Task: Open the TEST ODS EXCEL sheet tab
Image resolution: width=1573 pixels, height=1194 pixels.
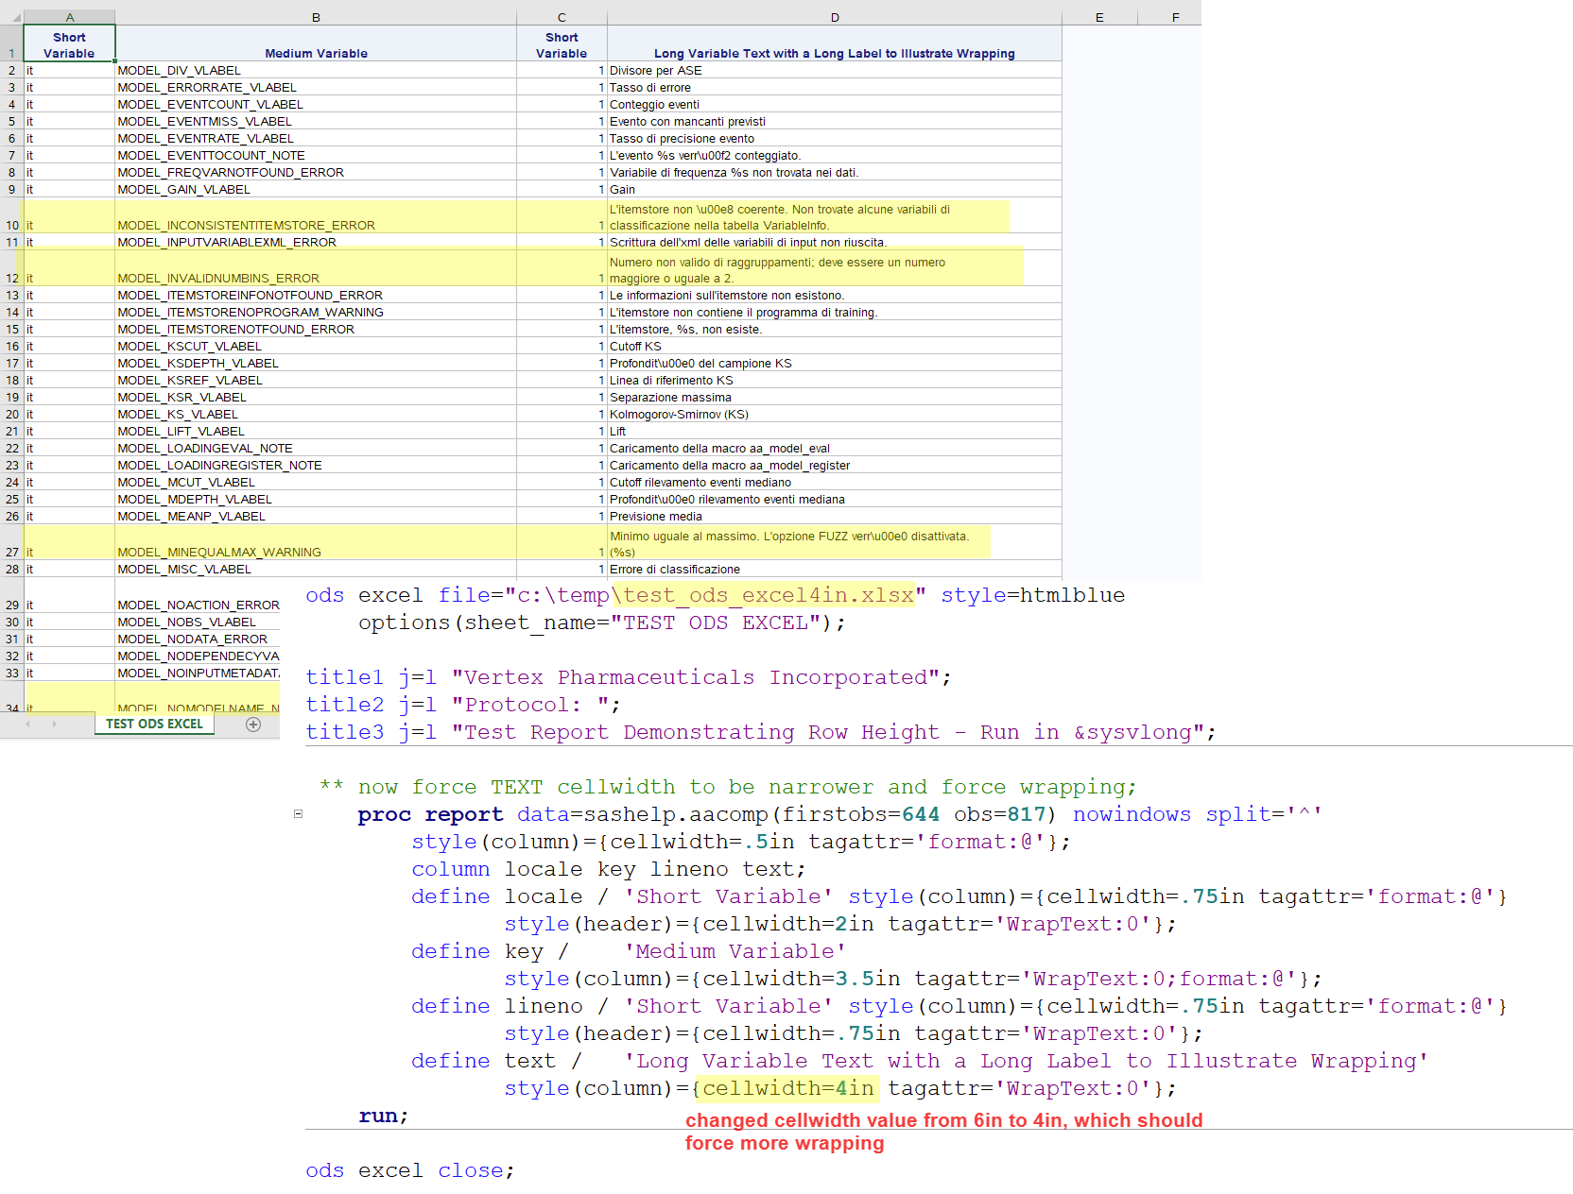Action: point(154,725)
